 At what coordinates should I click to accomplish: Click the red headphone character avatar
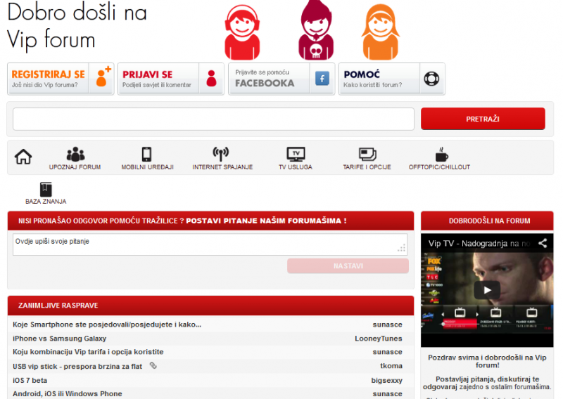tap(242, 32)
